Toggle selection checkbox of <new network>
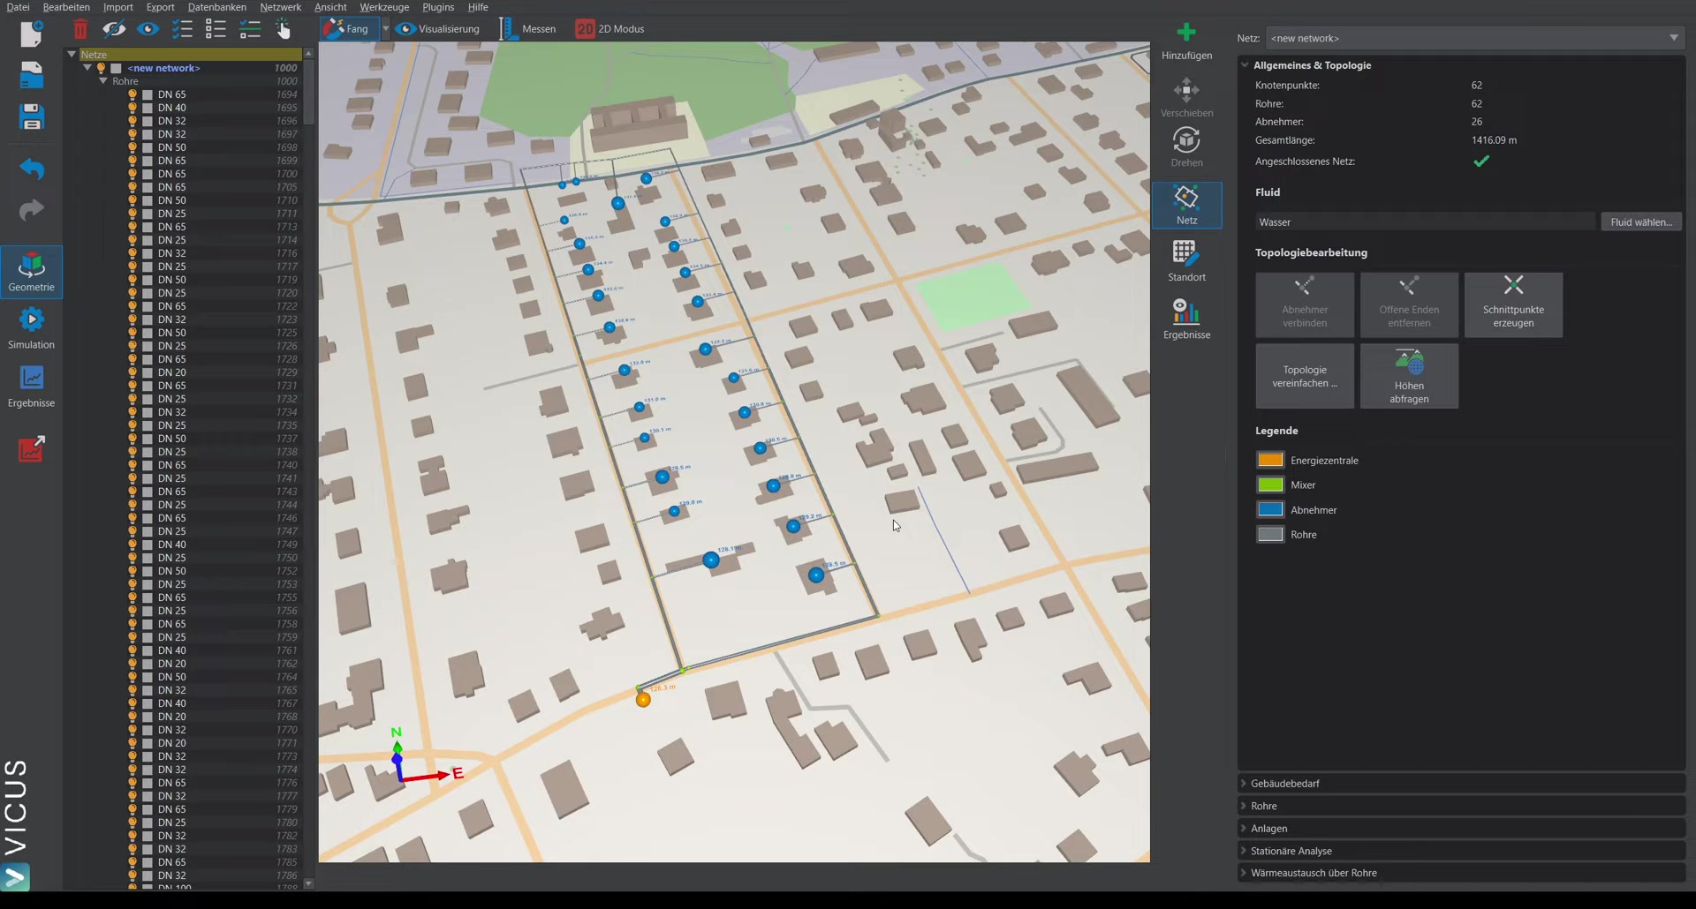 116,68
